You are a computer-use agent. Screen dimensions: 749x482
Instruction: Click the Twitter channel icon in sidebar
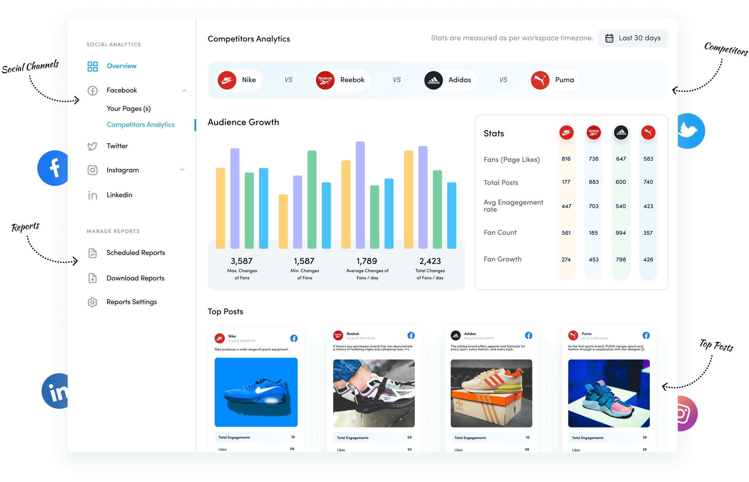(x=92, y=146)
